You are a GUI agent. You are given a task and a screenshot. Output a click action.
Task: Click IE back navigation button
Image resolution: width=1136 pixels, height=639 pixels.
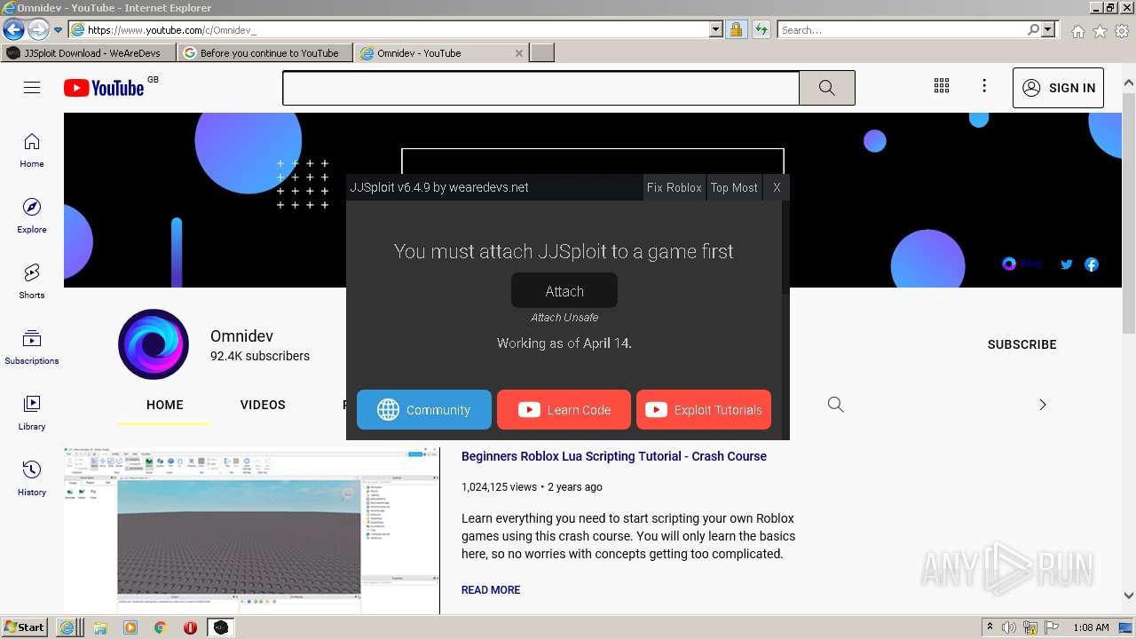click(13, 29)
